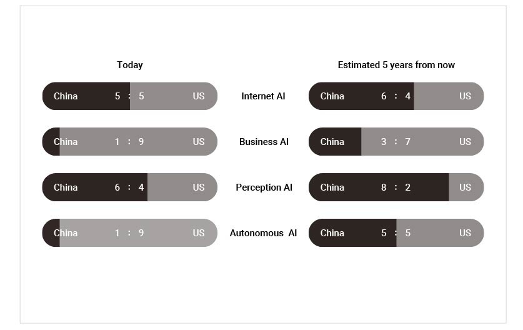Click the 3 : 7 ratio in estimated Business AI bar

coord(396,142)
